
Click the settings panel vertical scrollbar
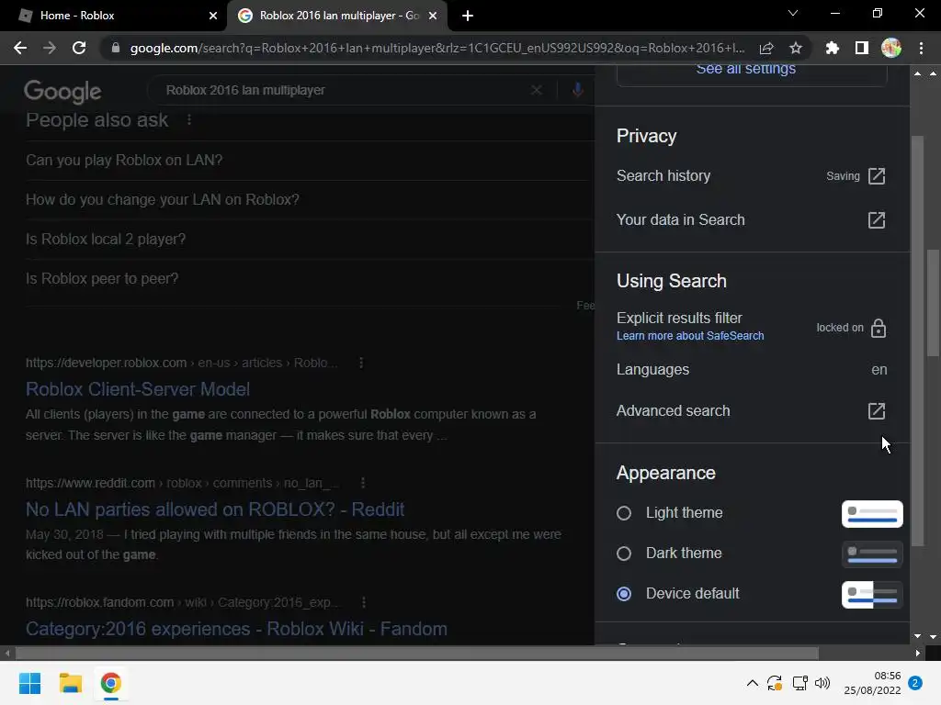tap(917, 341)
